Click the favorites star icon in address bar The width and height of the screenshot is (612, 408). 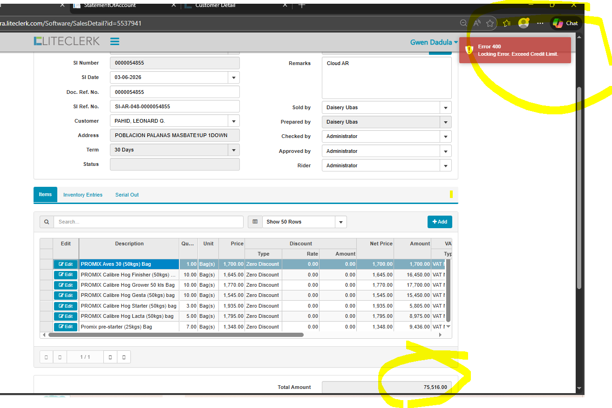(x=490, y=23)
